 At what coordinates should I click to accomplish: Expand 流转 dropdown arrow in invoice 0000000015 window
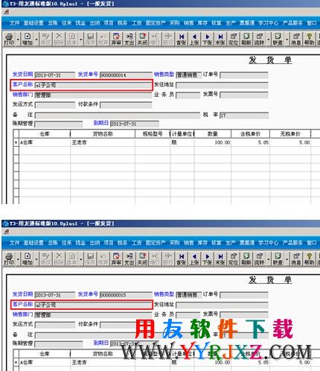269,259
